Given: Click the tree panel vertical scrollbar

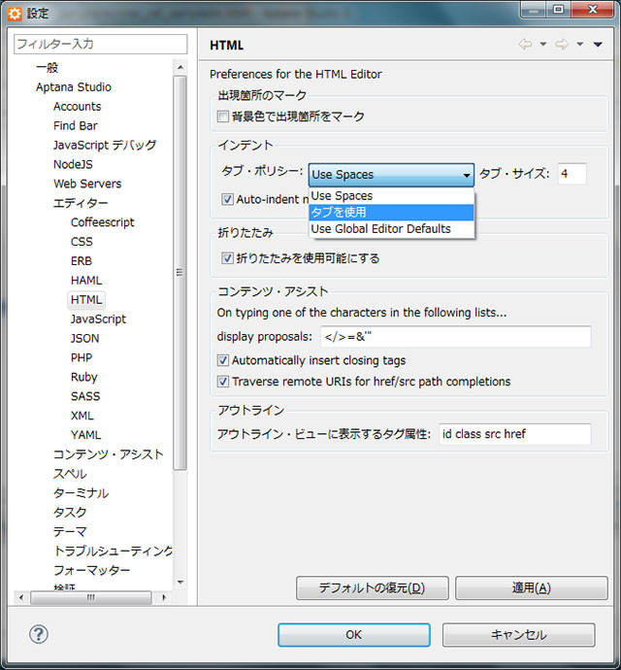Looking at the screenshot, I should (x=180, y=272).
